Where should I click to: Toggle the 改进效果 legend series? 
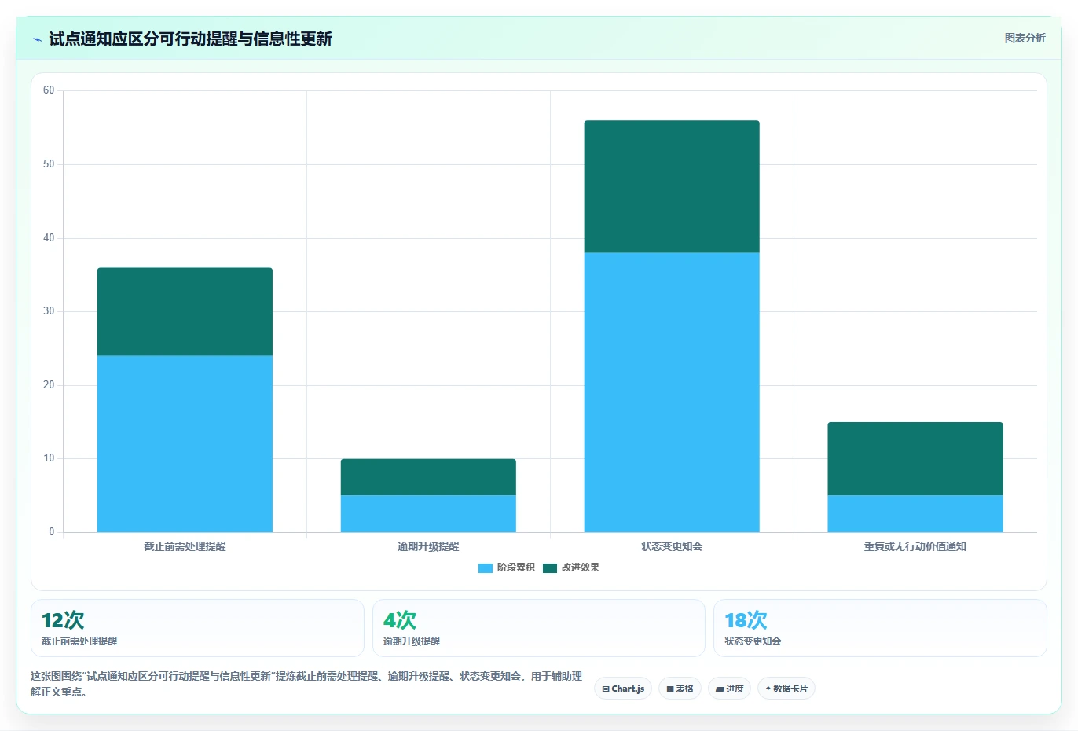[x=571, y=568]
